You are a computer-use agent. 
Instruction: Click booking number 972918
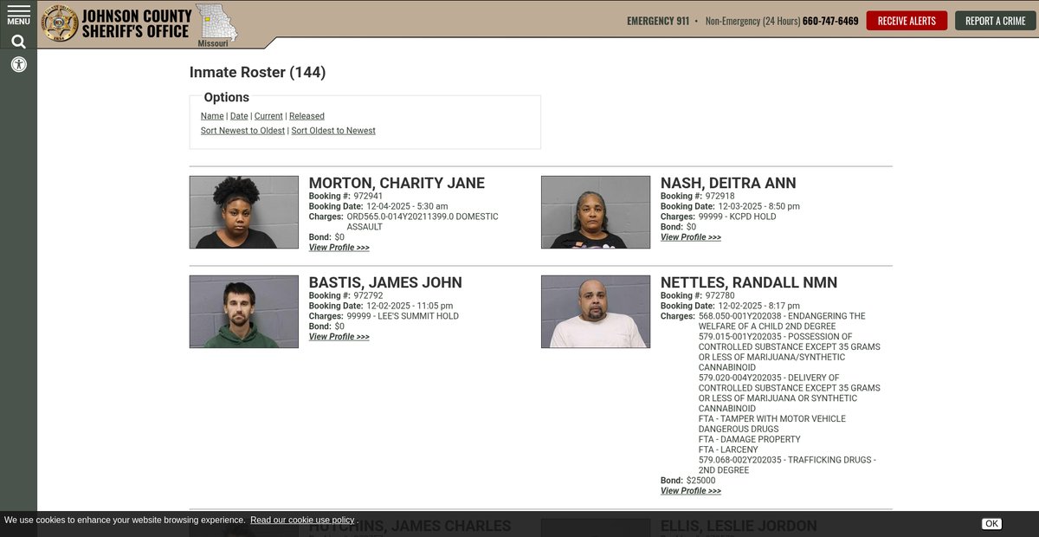pyautogui.click(x=720, y=197)
